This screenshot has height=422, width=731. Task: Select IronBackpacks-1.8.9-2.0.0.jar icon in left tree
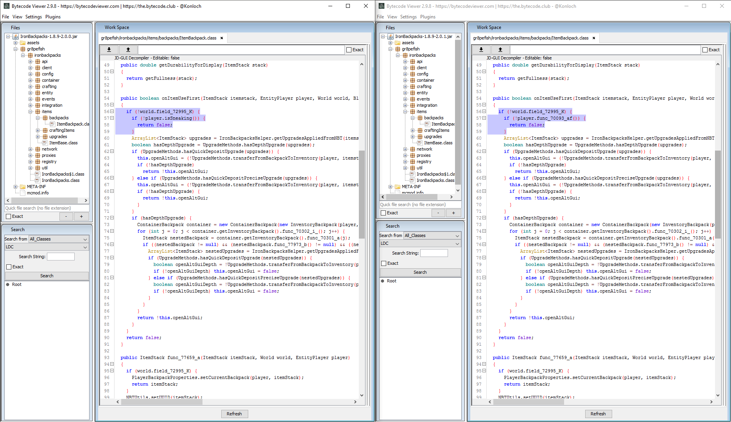point(16,36)
